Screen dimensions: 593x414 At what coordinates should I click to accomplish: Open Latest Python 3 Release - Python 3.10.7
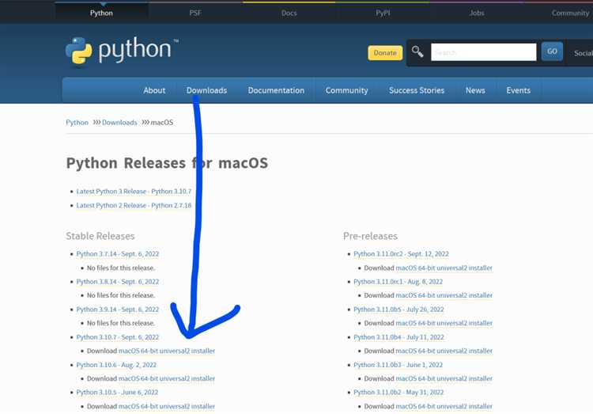pos(134,192)
